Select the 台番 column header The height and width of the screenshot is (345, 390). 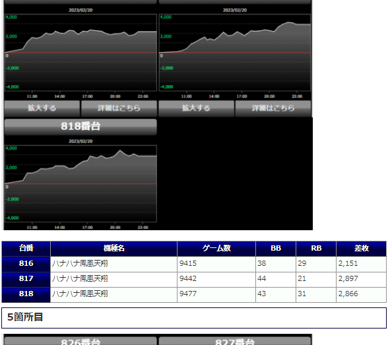point(26,249)
